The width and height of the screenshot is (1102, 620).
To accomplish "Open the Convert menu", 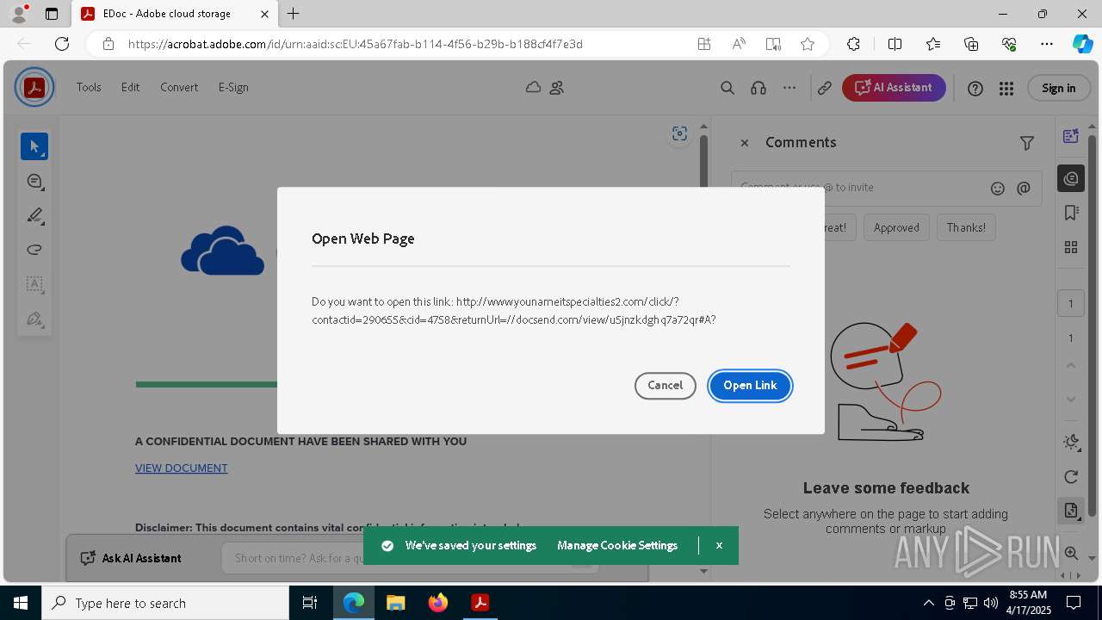I will click(179, 87).
